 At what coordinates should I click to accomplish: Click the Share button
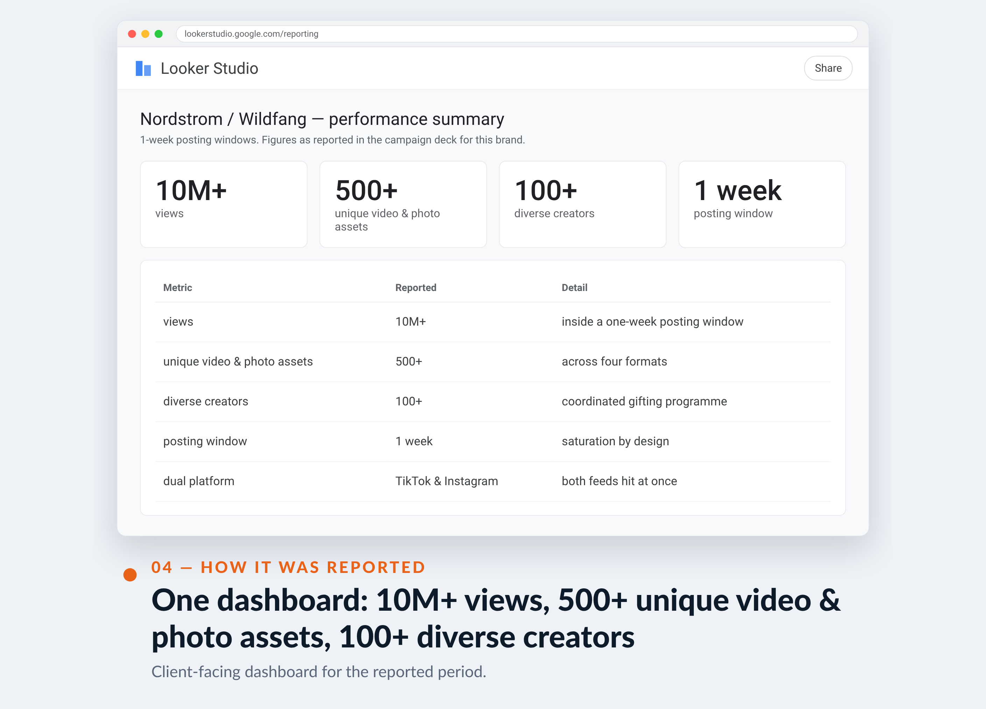828,68
